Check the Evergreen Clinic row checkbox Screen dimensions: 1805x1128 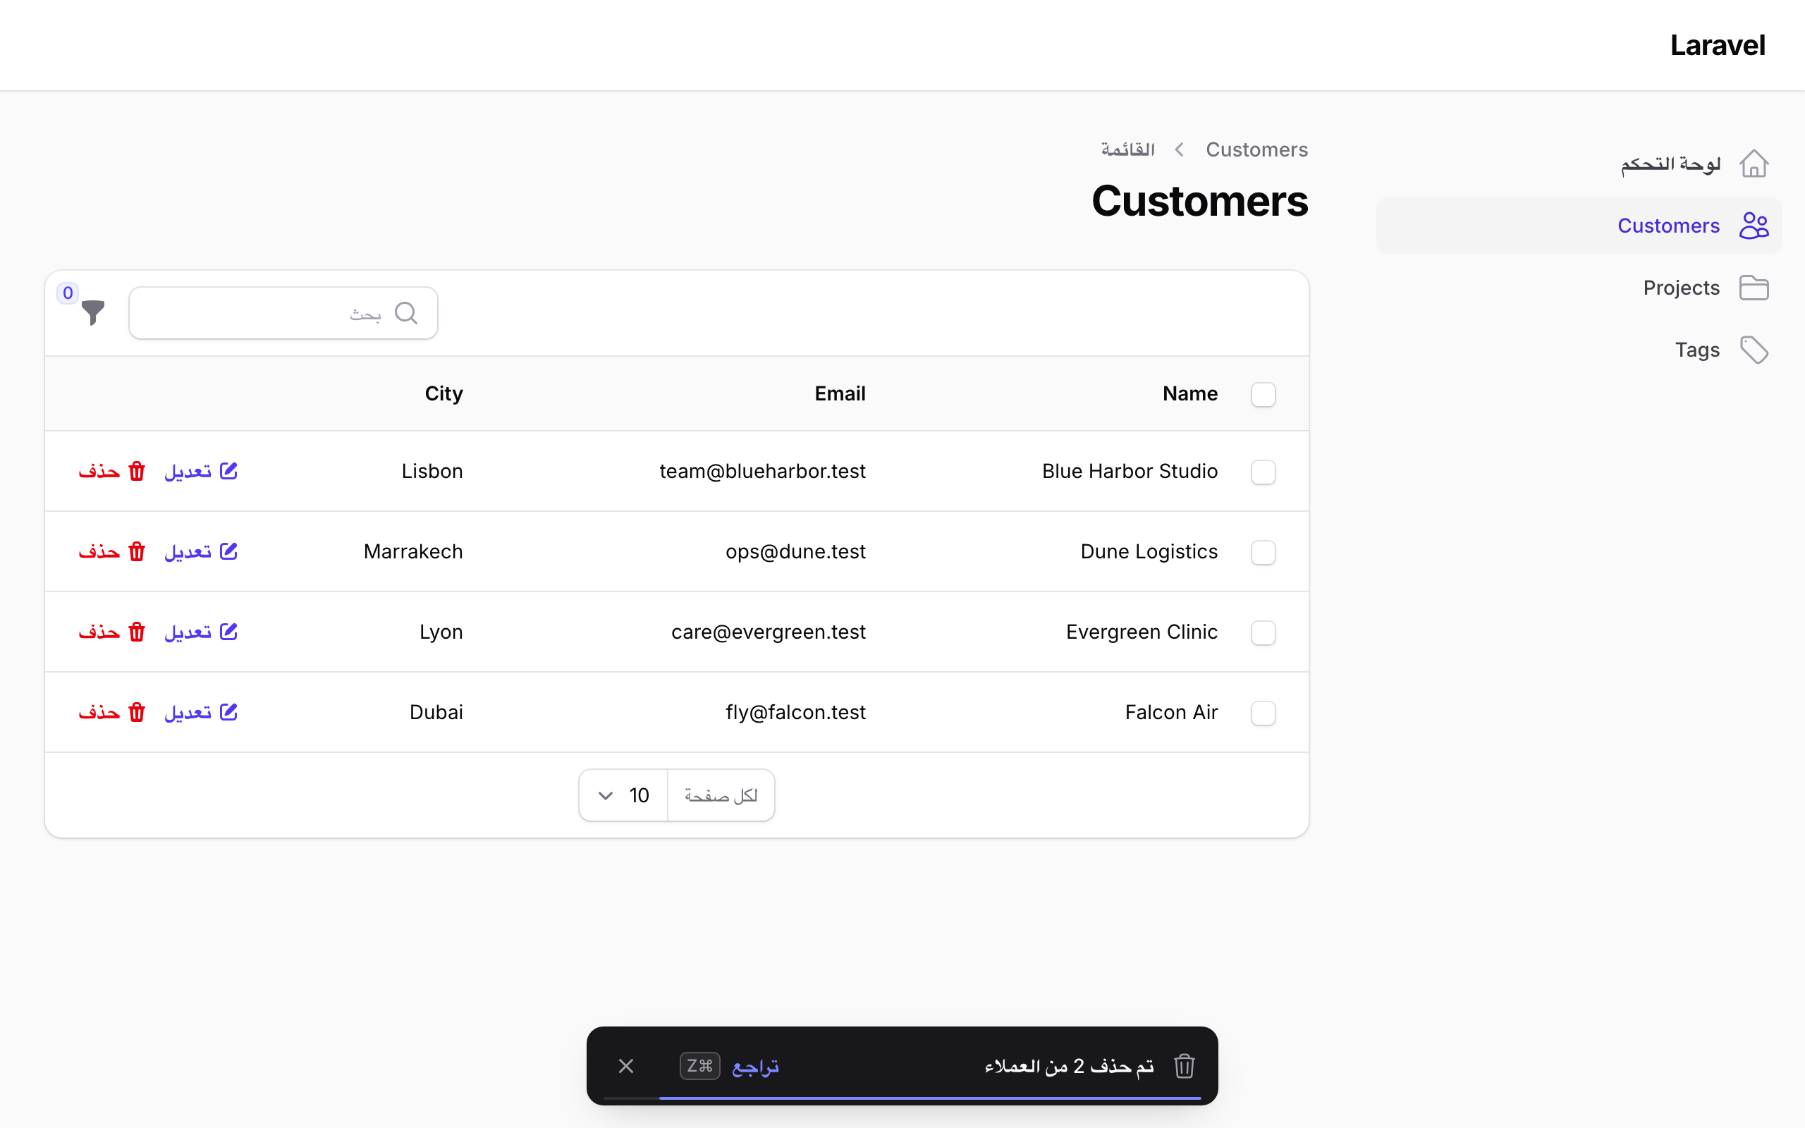1263,632
